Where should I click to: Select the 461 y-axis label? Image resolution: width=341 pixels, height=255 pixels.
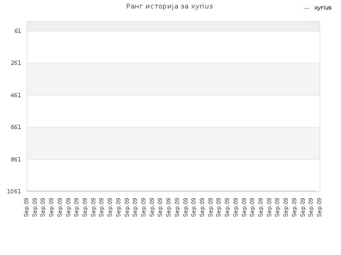pyautogui.click(x=16, y=95)
